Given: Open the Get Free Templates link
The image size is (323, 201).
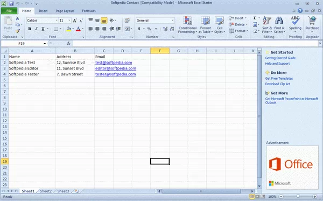Looking at the screenshot, I should pyautogui.click(x=279, y=79).
